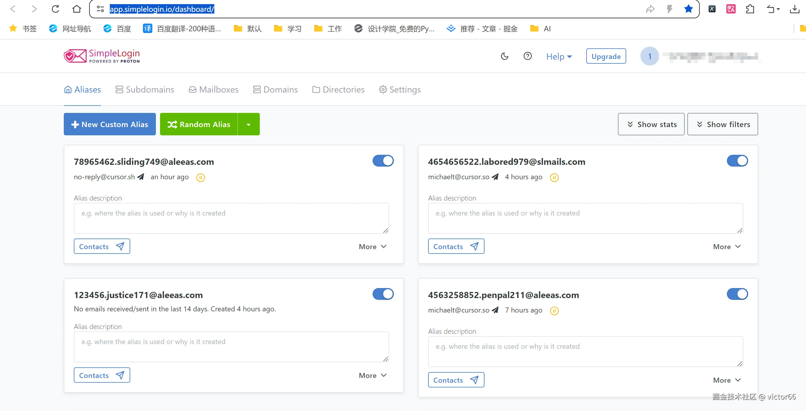Toggle the 123456.justice171 alias off
This screenshot has width=806, height=411.
(383, 294)
